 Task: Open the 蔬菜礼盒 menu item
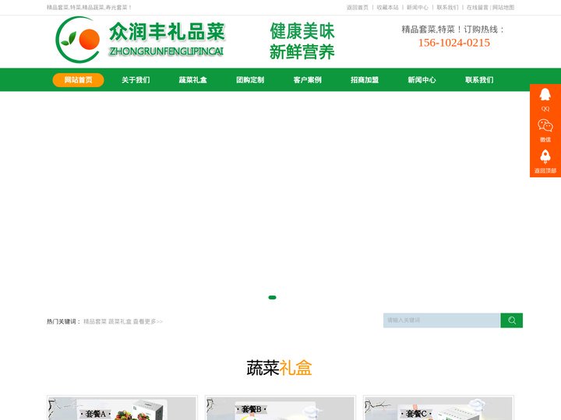(x=193, y=80)
